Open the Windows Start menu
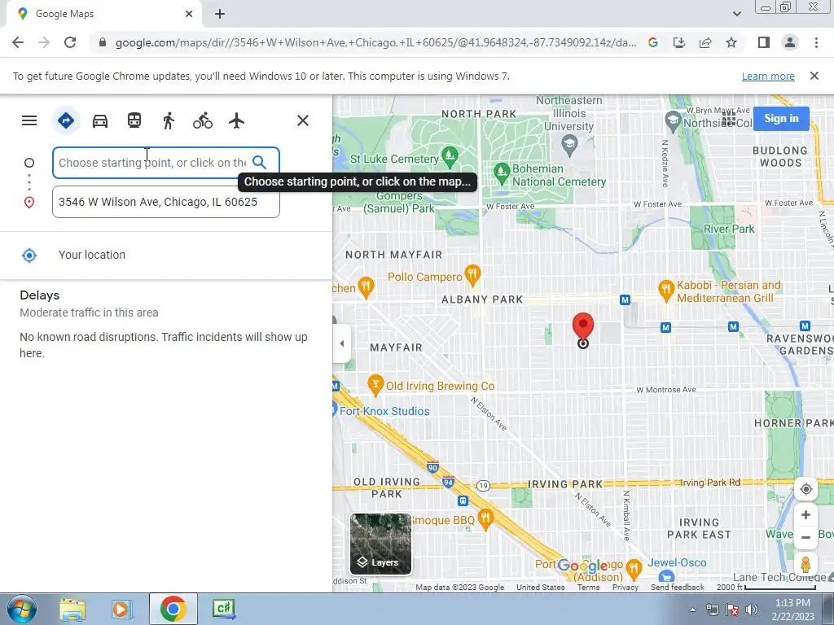The height and width of the screenshot is (625, 834). pyautogui.click(x=21, y=609)
